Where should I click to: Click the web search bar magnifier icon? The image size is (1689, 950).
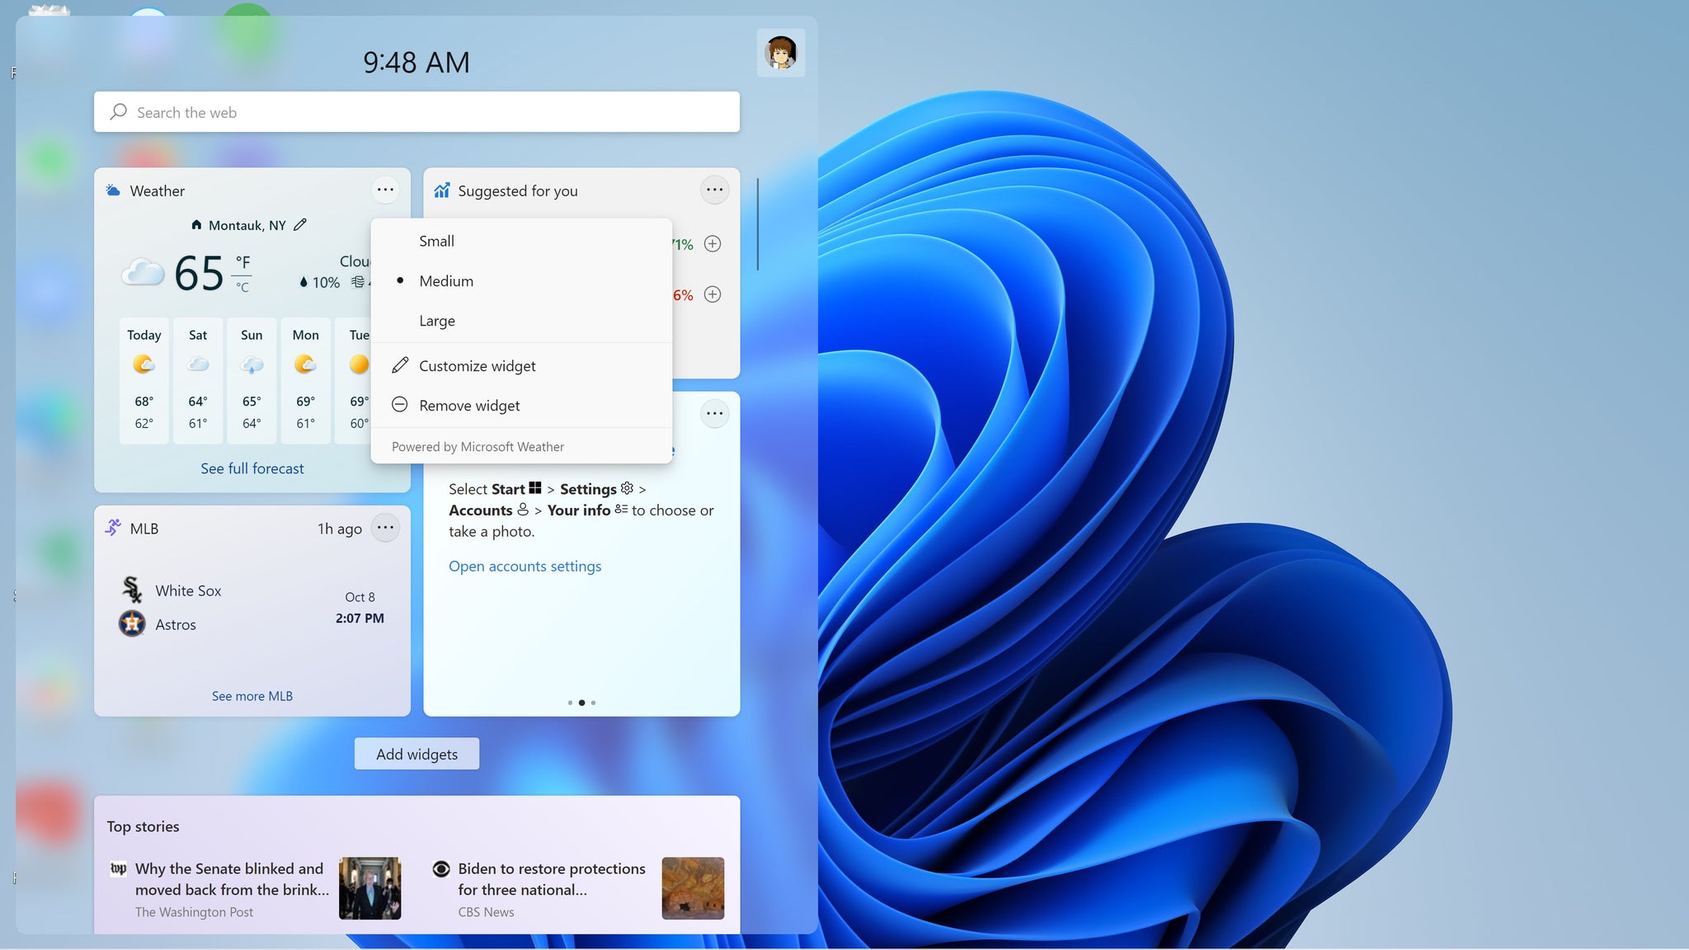[118, 111]
